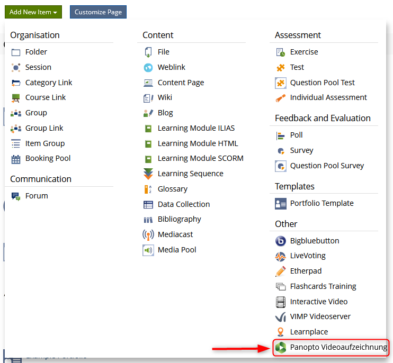
Task: Click the Etherpad pencil icon
Action: (281, 271)
